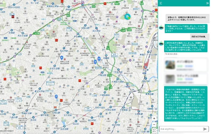Select the blue pin near 祐天寺駅
Image resolution: width=211 pixels, height=134 pixels.
(62, 58)
